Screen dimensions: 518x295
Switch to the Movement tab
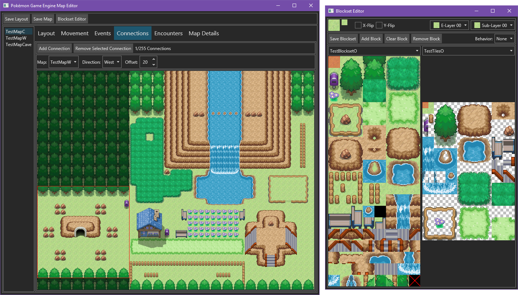[75, 33]
